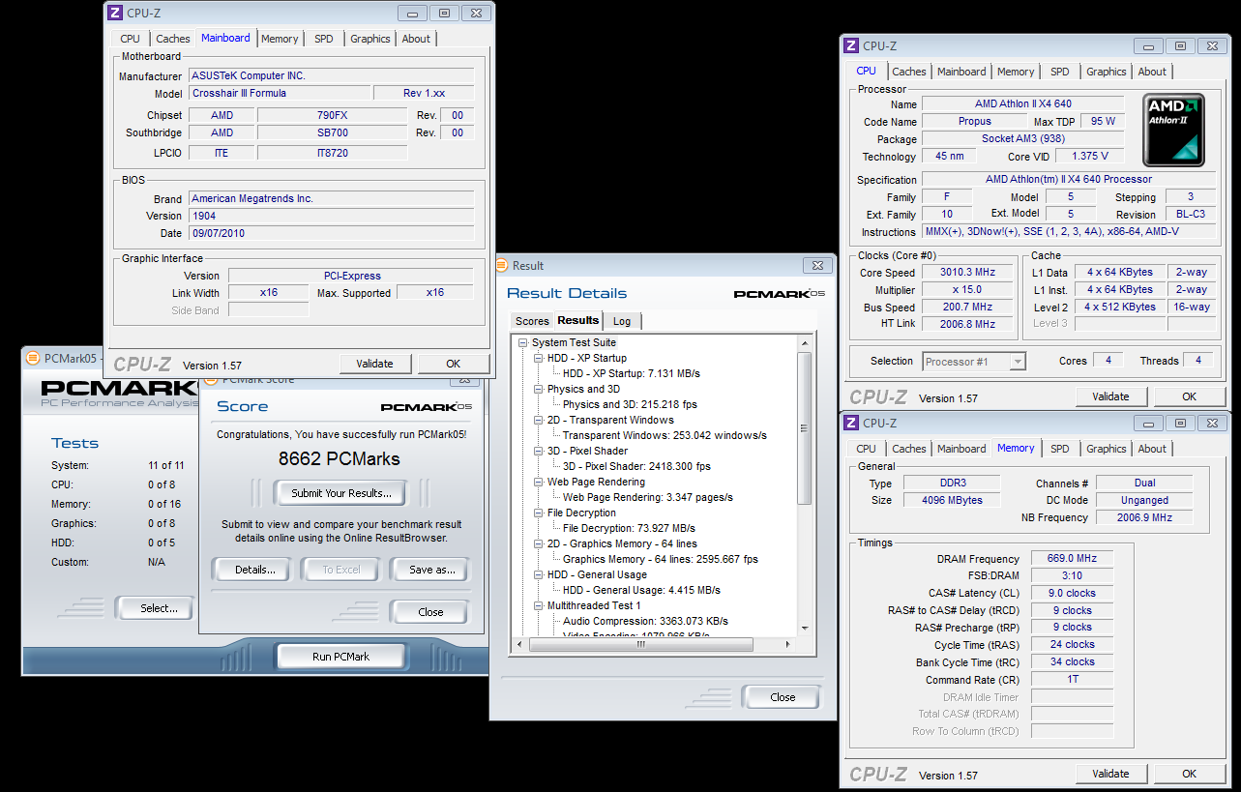
Task: Click the Crosshair III Formula model field
Action: (x=280, y=94)
